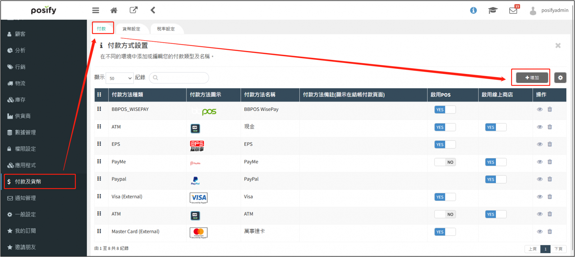Image resolution: width=575 pixels, height=257 pixels.
Task: Open the external link icon in header
Action: [x=133, y=10]
